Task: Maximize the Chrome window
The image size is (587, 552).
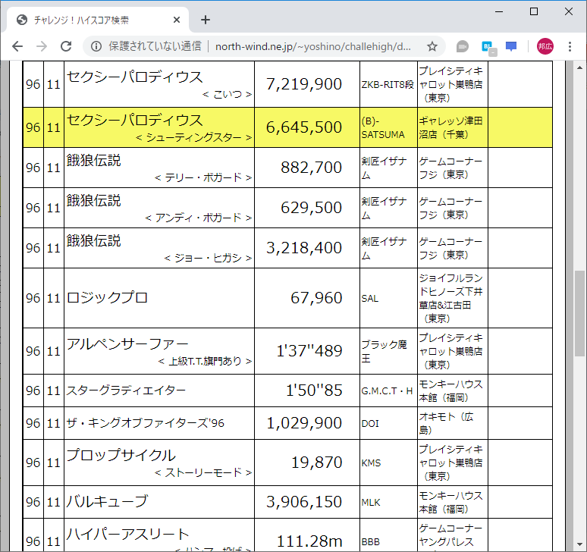Action: [x=534, y=11]
